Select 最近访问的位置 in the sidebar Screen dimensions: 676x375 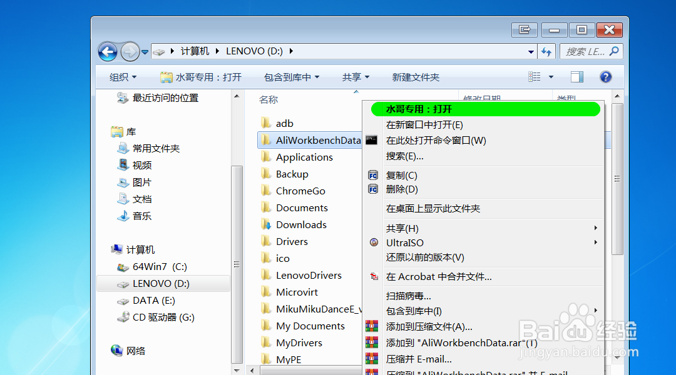157,98
